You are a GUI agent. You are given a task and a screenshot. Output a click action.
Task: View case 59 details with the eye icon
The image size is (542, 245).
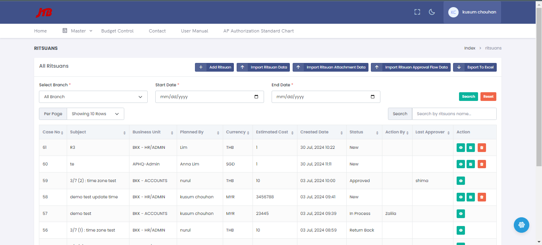pyautogui.click(x=461, y=180)
